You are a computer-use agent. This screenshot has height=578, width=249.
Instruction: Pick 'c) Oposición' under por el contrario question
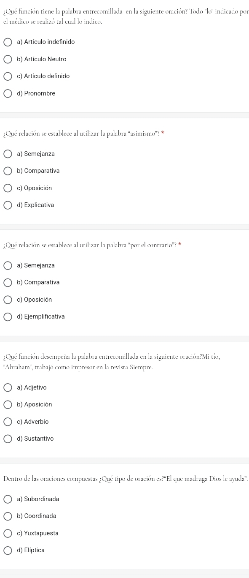pyautogui.click(x=8, y=300)
